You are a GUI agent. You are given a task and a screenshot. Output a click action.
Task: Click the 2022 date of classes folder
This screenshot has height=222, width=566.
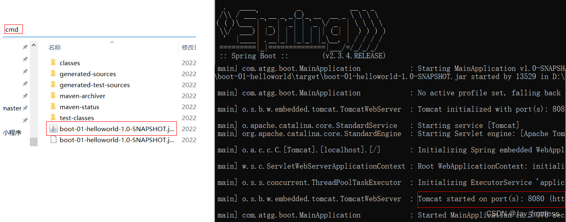click(x=189, y=63)
